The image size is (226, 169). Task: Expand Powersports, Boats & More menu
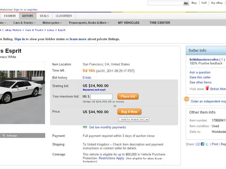(x=89, y=23)
